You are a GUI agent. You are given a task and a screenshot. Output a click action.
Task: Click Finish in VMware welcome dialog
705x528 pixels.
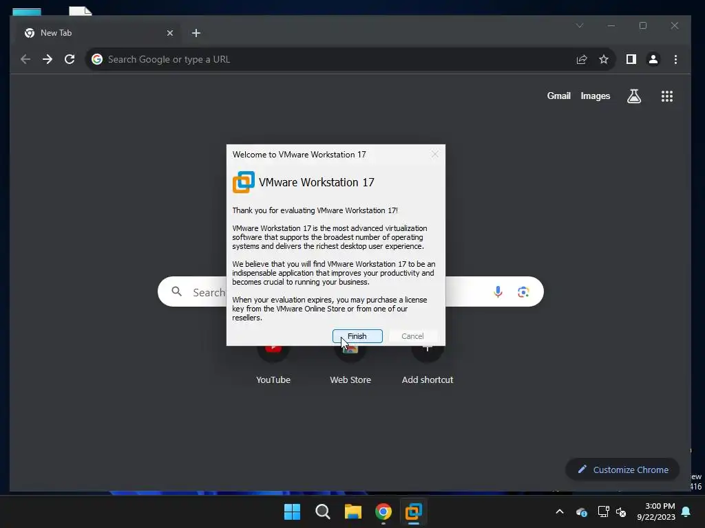[x=357, y=335]
